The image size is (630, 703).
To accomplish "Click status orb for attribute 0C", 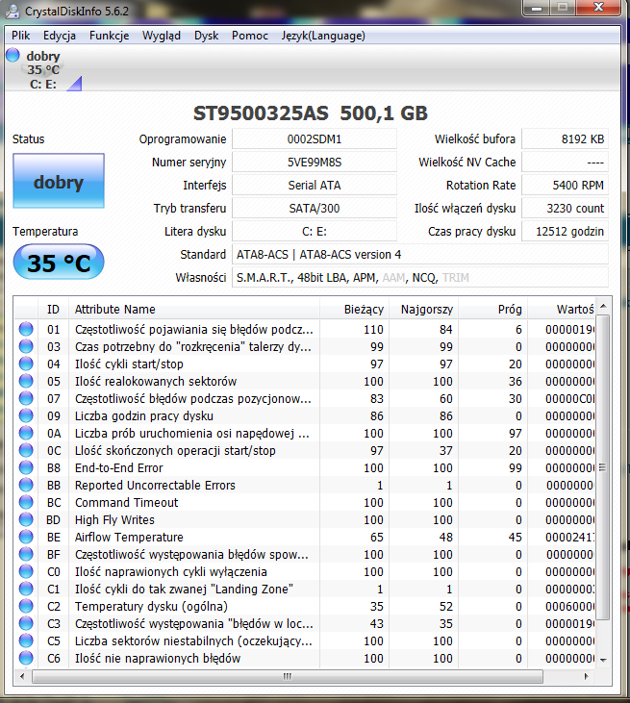I will click(x=26, y=450).
